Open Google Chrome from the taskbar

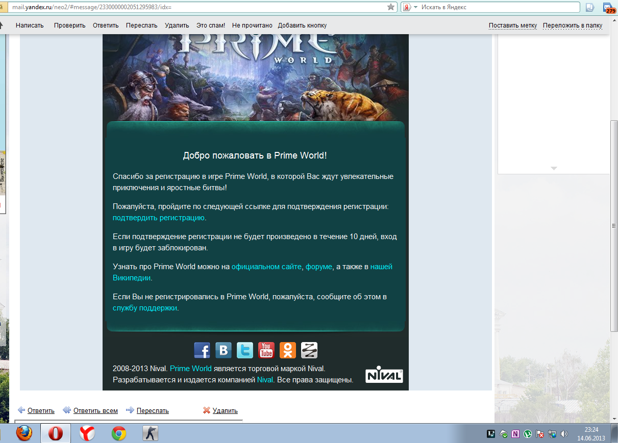119,433
